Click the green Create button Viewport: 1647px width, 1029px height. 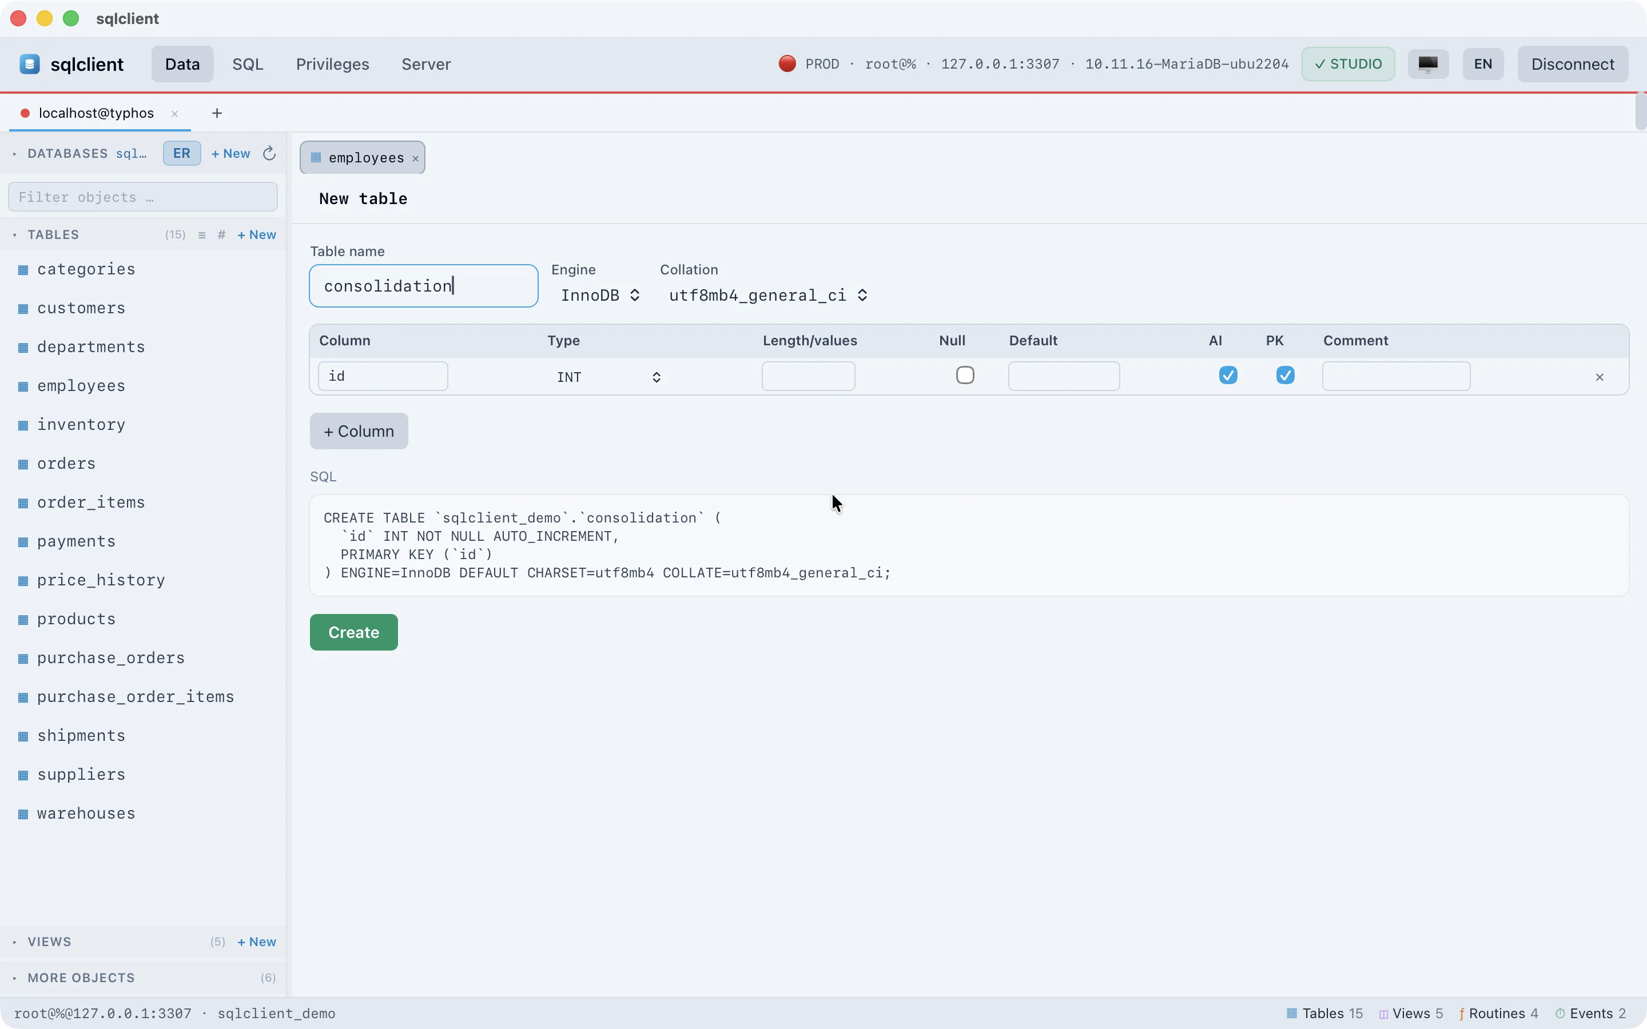[354, 632]
